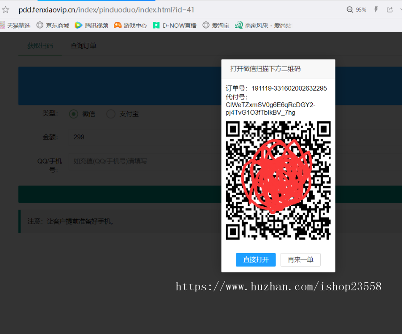Open 天猫精选 from the bookmarks bar
Screen dimensions: 402x334
pyautogui.click(x=4, y=25)
